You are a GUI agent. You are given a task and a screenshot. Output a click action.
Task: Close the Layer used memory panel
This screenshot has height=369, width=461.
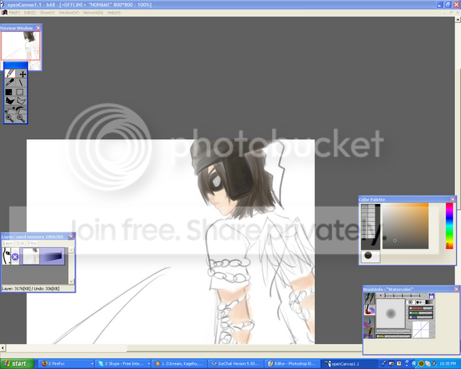click(x=71, y=236)
